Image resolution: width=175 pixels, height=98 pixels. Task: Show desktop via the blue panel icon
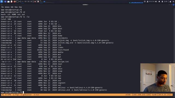[5, 2]
